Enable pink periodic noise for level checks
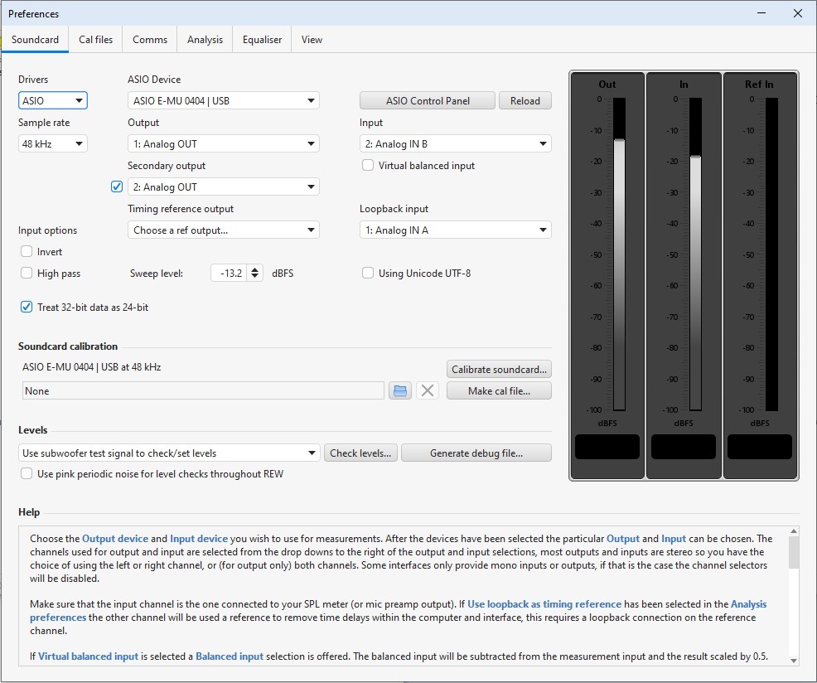817x683 pixels. (27, 473)
